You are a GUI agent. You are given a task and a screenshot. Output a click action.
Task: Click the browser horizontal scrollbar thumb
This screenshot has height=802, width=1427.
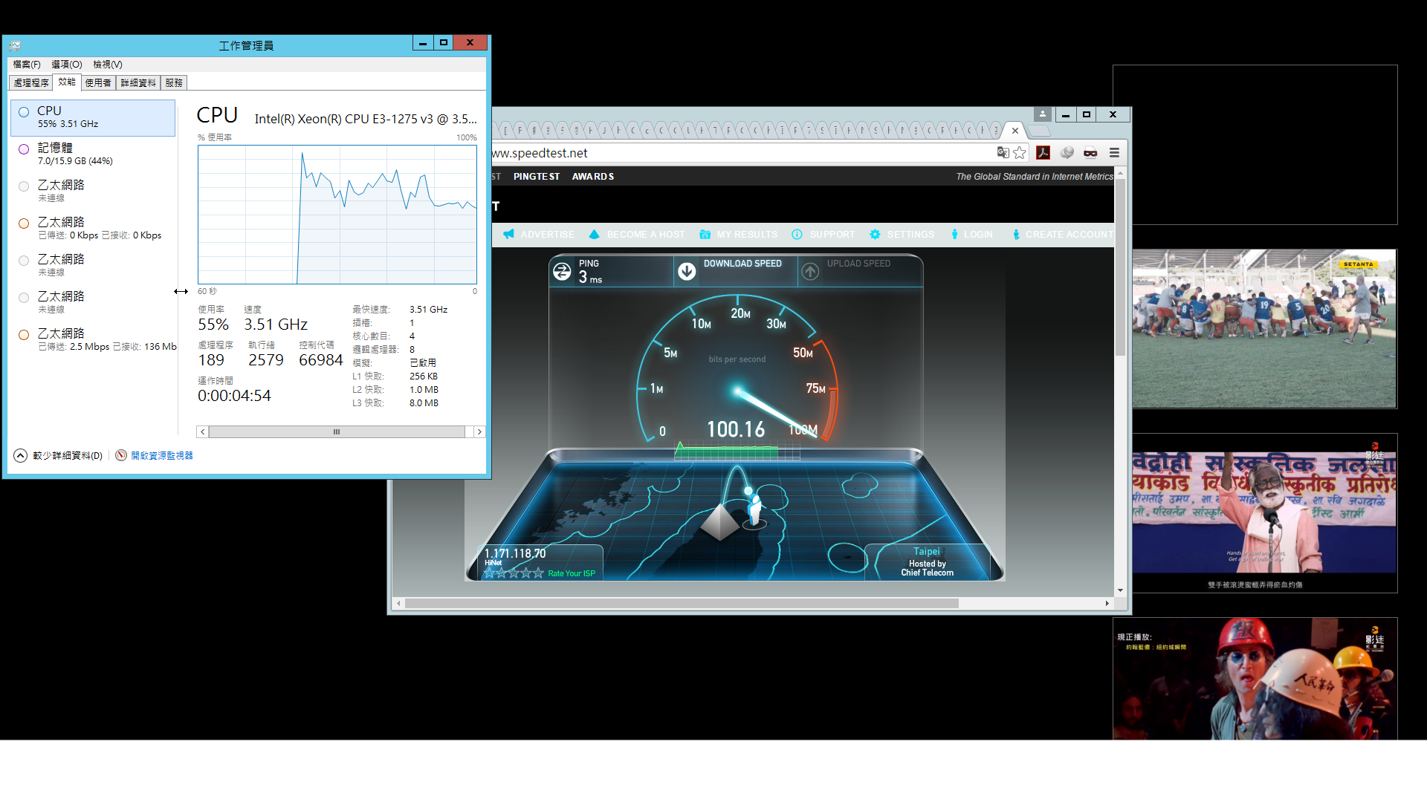click(682, 603)
